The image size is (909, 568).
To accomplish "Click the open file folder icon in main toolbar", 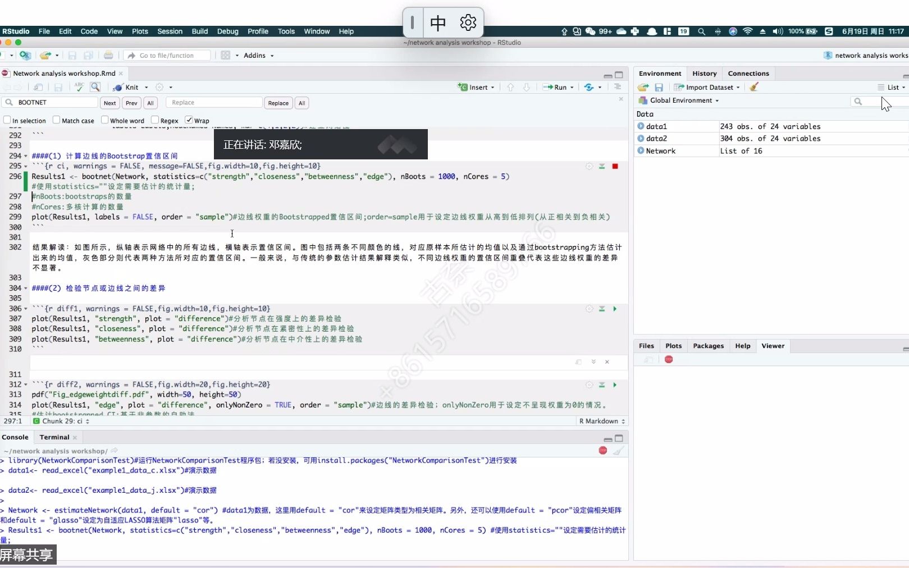I will 45,55.
